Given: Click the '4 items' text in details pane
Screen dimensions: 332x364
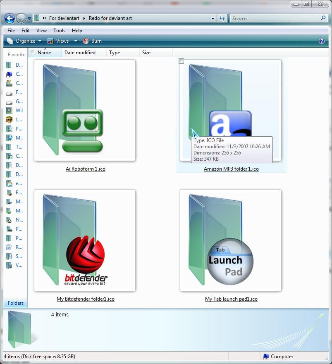Looking at the screenshot, I should (x=60, y=314).
